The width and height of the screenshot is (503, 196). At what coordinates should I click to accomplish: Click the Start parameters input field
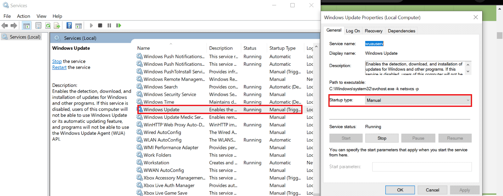pos(422,167)
